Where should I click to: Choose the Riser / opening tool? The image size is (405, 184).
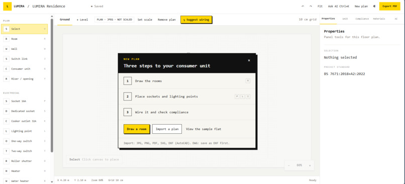tap(25, 79)
